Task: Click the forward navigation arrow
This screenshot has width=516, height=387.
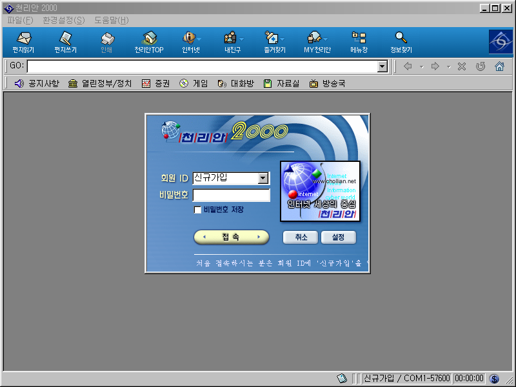Action: (435, 66)
